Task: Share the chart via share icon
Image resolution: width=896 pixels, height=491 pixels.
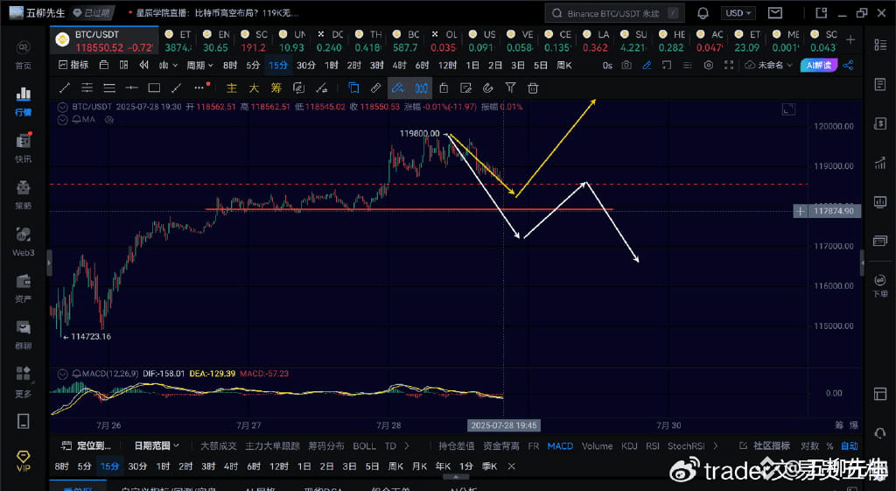Action: pyautogui.click(x=848, y=65)
